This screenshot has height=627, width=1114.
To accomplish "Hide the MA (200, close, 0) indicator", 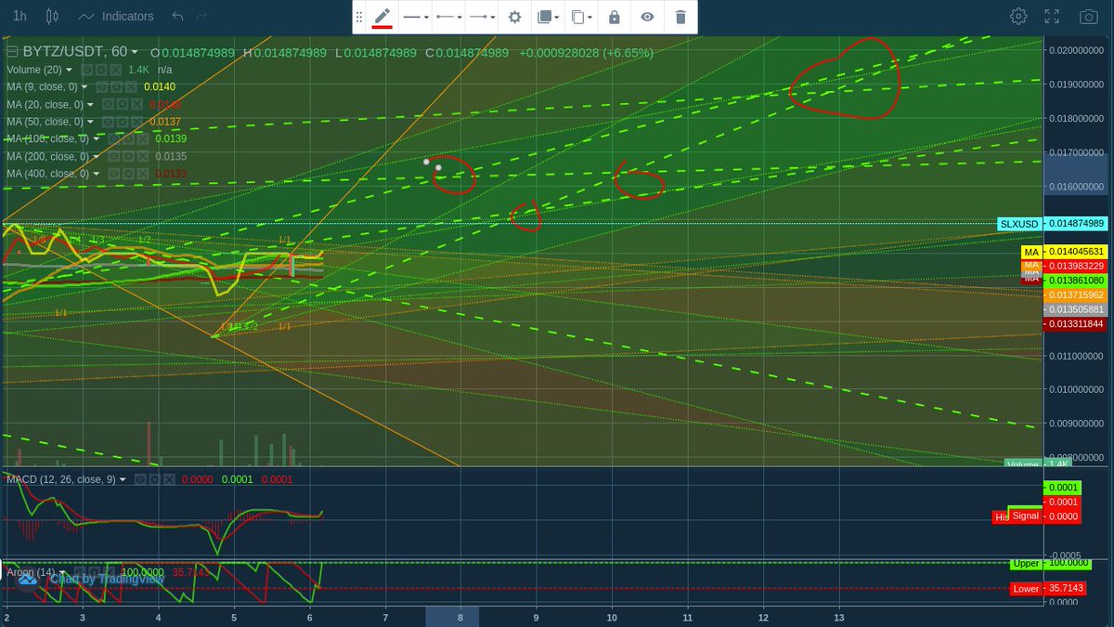I will tap(113, 156).
